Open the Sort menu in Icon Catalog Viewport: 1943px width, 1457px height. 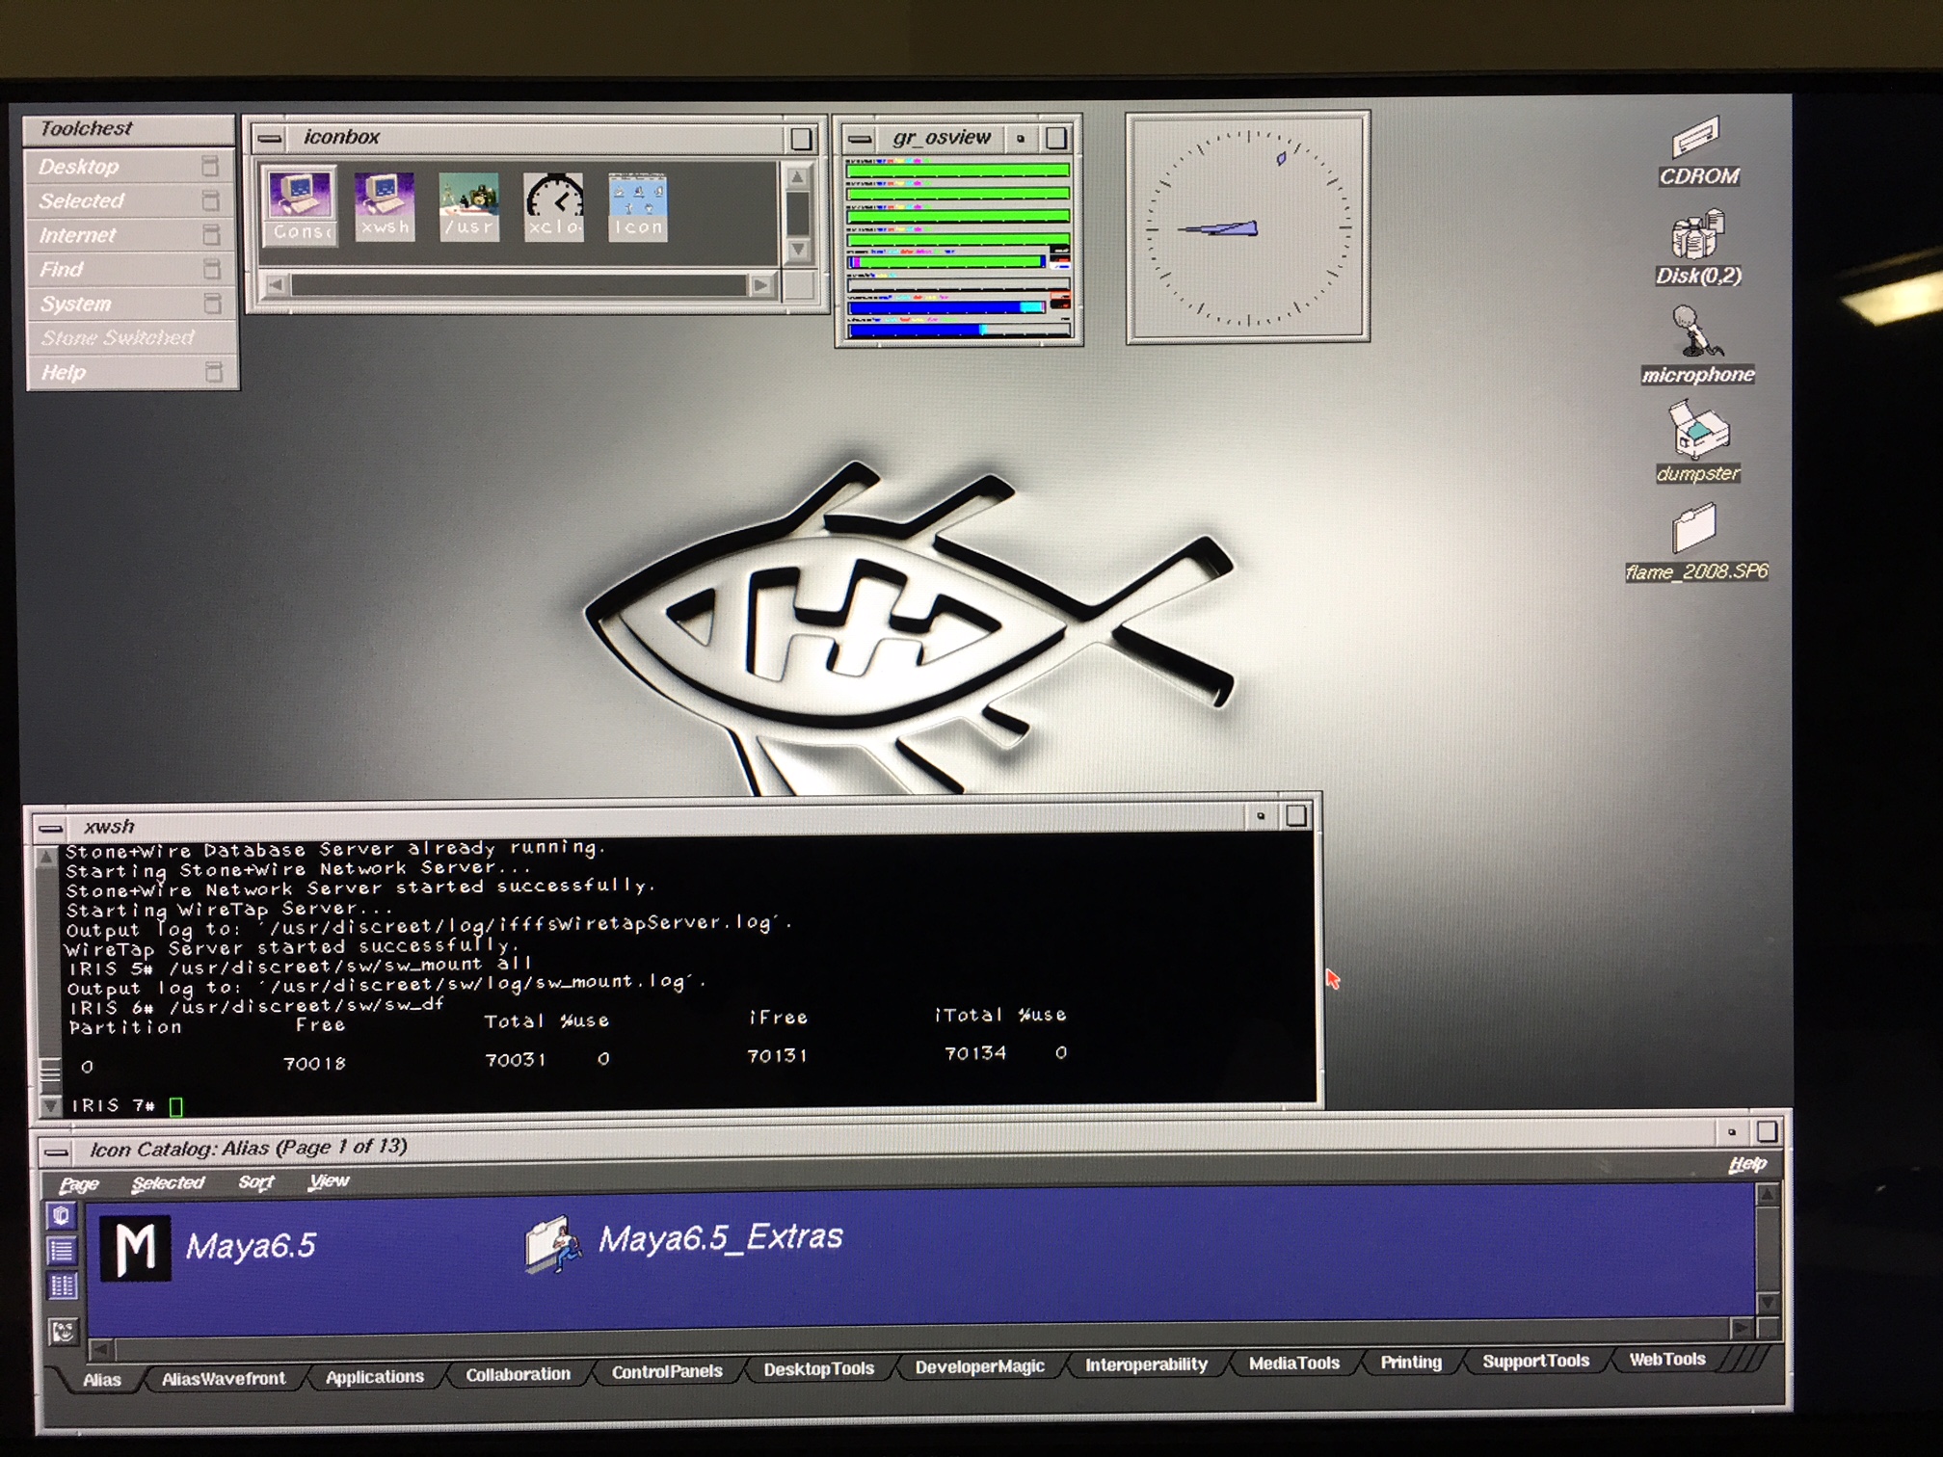pyautogui.click(x=256, y=1182)
